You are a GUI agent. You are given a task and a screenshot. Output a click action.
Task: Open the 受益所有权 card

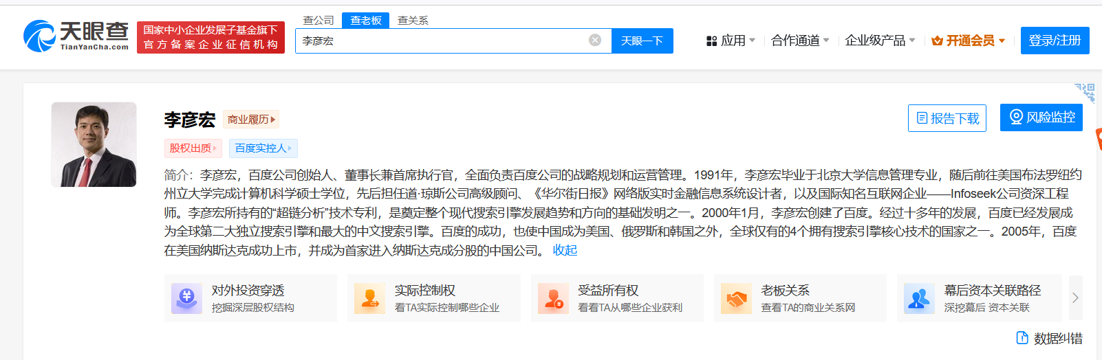pyautogui.click(x=617, y=298)
